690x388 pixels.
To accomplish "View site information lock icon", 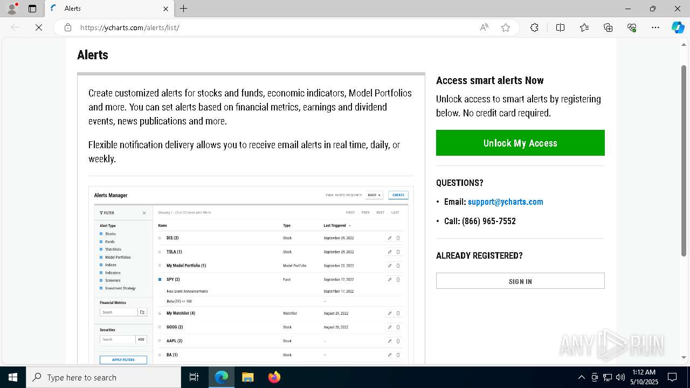I will 68,27.
